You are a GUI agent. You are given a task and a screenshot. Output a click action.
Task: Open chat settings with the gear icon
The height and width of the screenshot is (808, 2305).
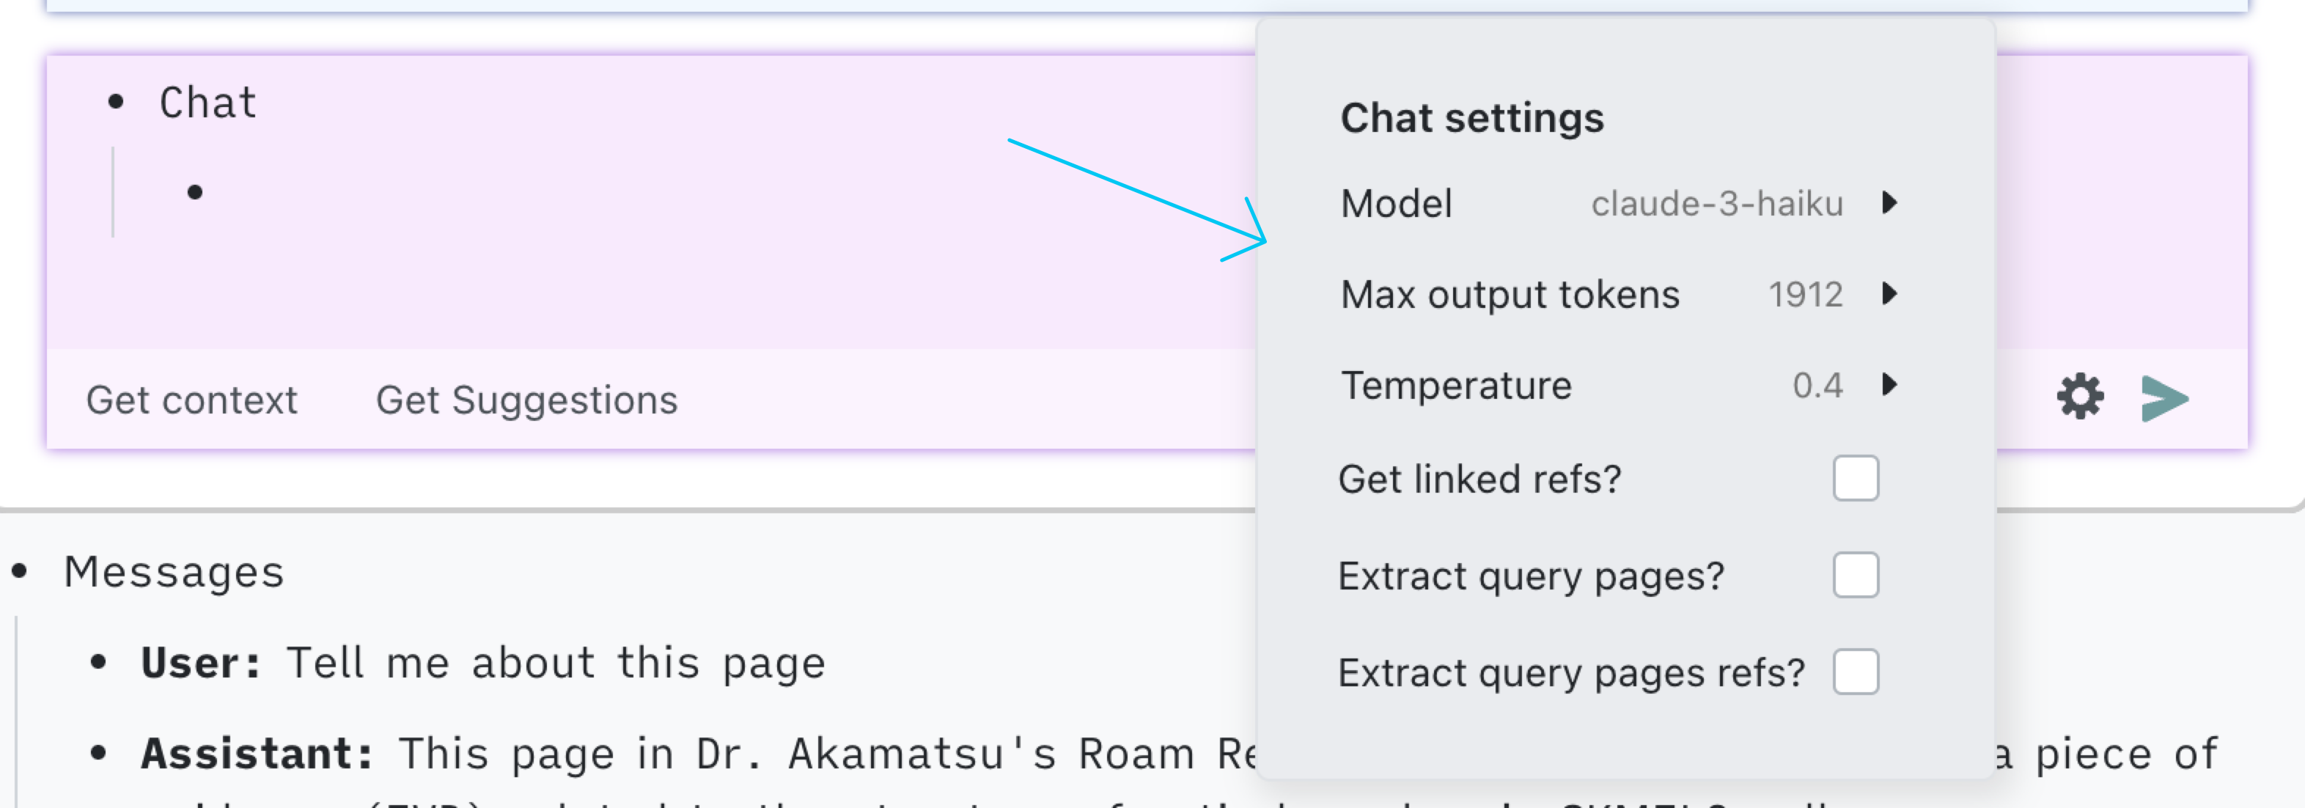(x=2079, y=397)
